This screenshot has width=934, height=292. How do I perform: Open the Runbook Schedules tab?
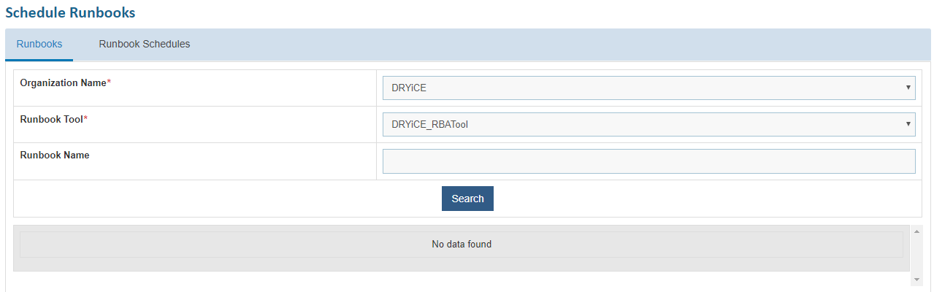coord(145,45)
